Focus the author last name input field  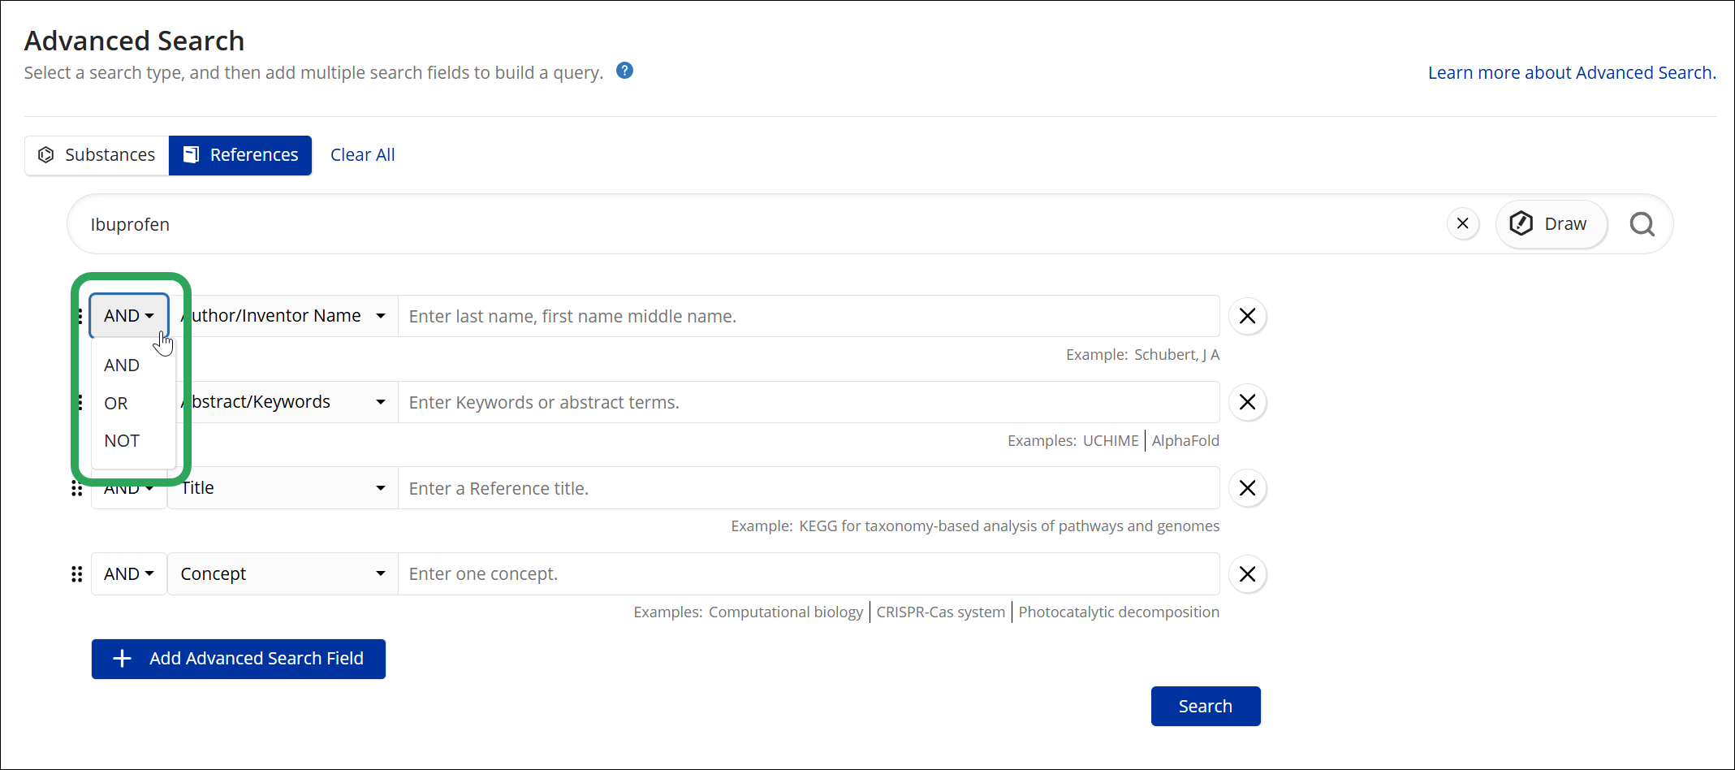[x=809, y=316]
